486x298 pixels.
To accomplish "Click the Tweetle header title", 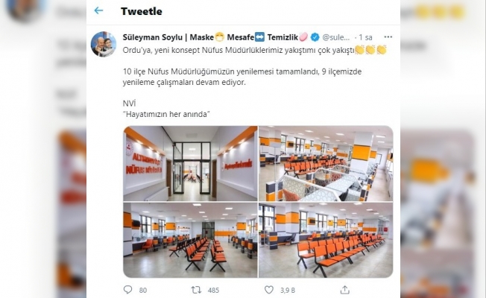I will pos(142,11).
